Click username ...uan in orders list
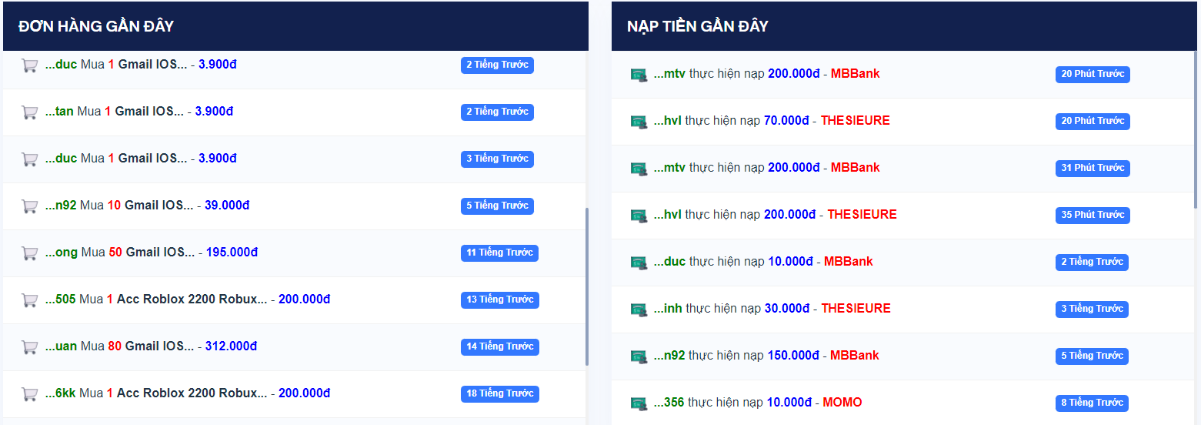This screenshot has height=425, width=1201. point(61,346)
